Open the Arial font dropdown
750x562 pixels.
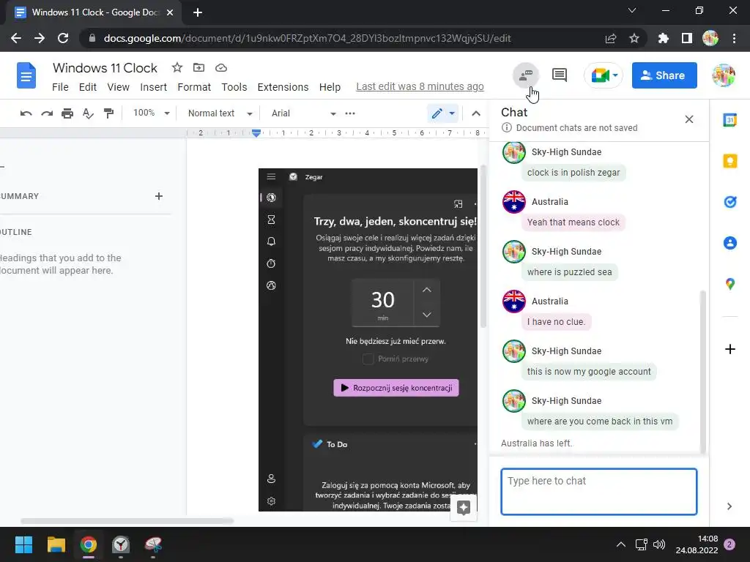tap(303, 113)
